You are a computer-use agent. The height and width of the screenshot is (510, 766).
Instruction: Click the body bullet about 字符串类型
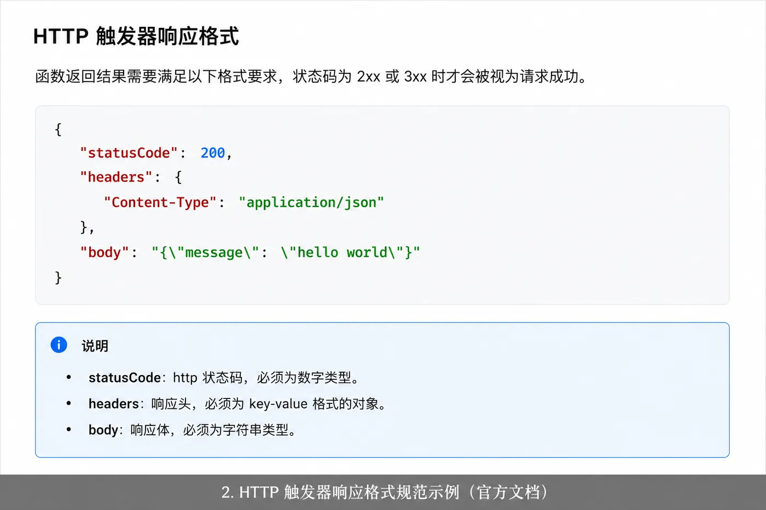click(192, 430)
